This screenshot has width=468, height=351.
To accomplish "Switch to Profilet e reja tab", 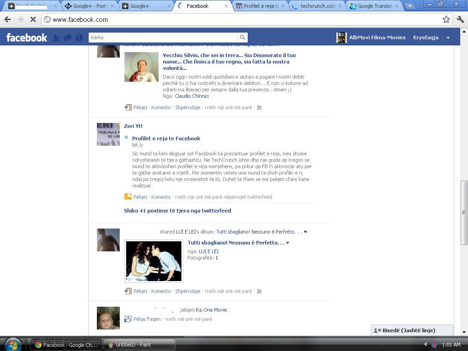I will point(260,6).
